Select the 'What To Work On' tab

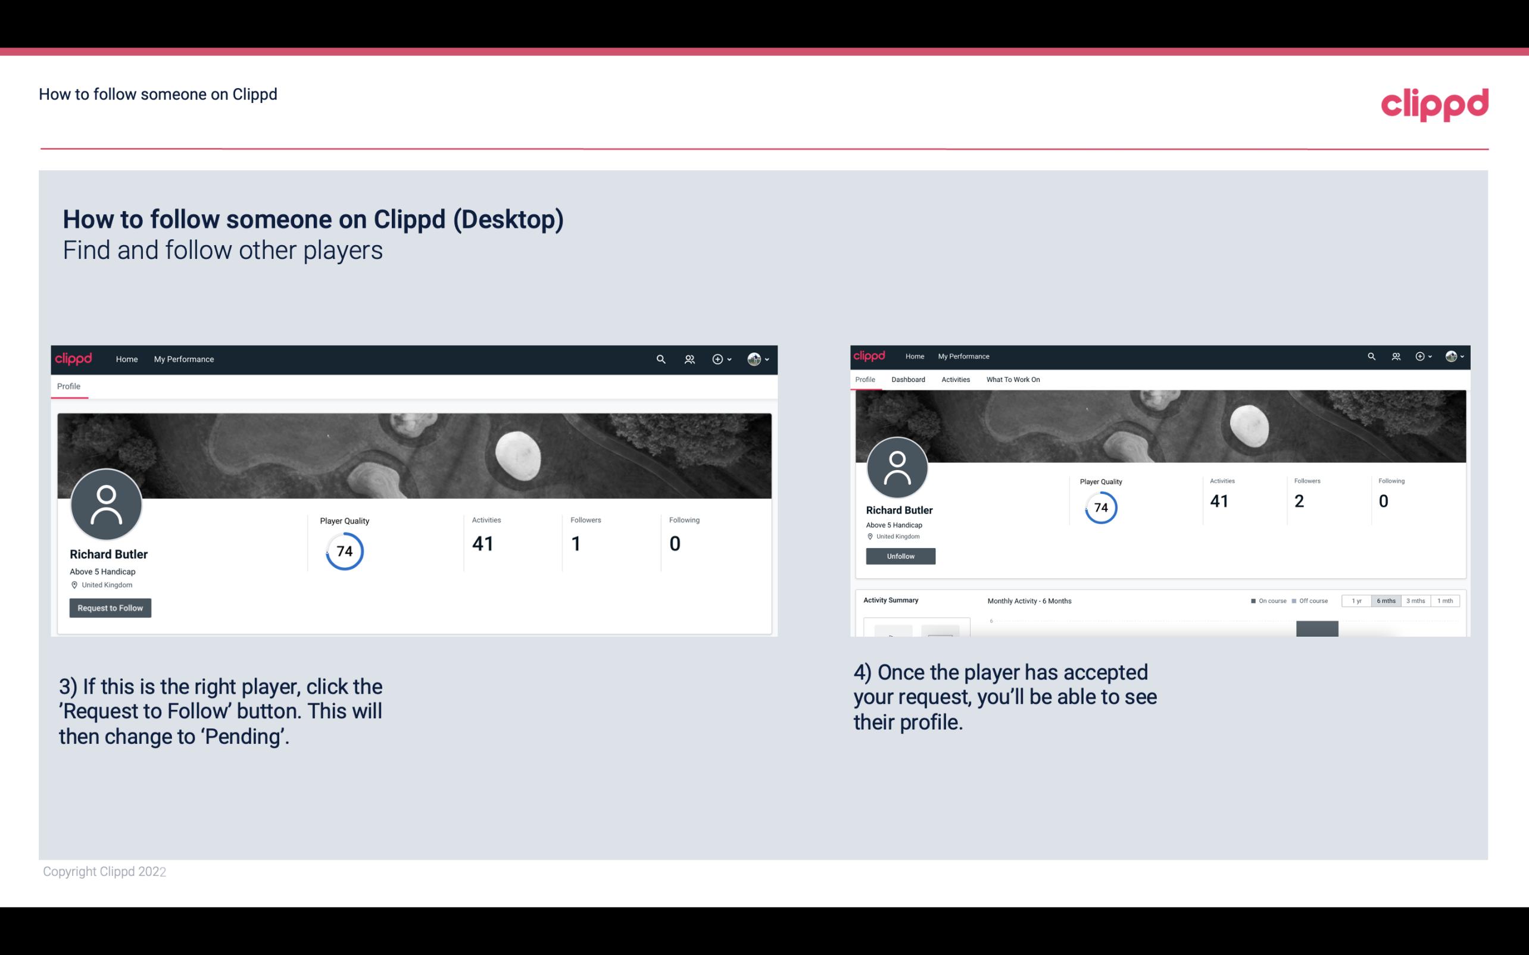pos(1012,378)
